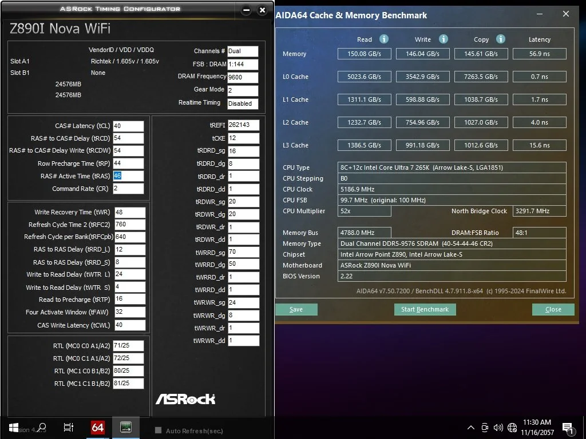The height and width of the screenshot is (439, 586).
Task: Open taskbar search magnifier
Action: click(42, 428)
